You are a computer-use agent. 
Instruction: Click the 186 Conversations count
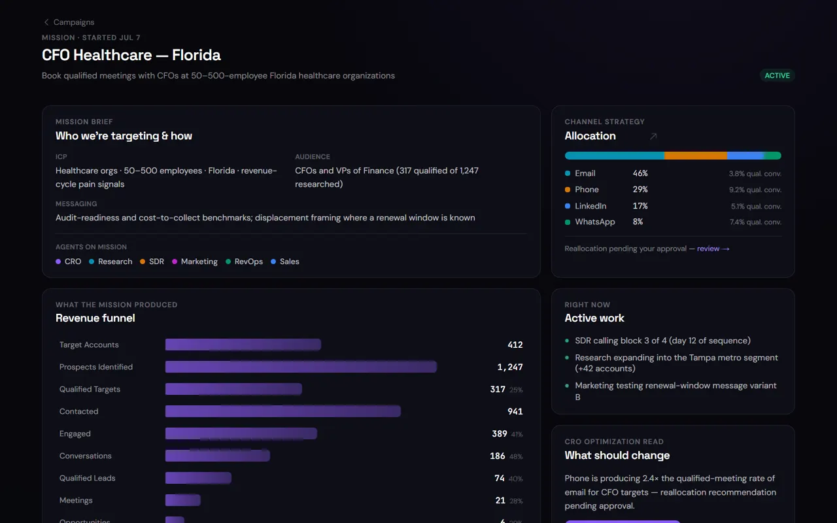pos(498,456)
